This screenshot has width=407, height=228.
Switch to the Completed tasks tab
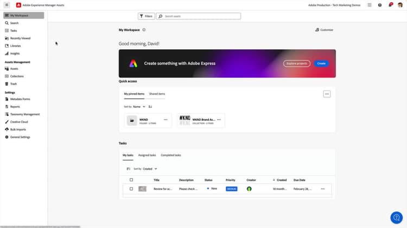pyautogui.click(x=171, y=155)
